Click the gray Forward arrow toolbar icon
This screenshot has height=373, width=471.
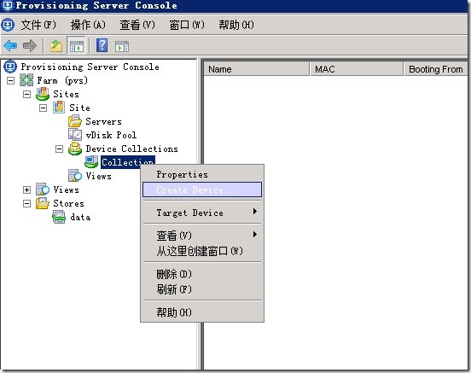tap(30, 46)
